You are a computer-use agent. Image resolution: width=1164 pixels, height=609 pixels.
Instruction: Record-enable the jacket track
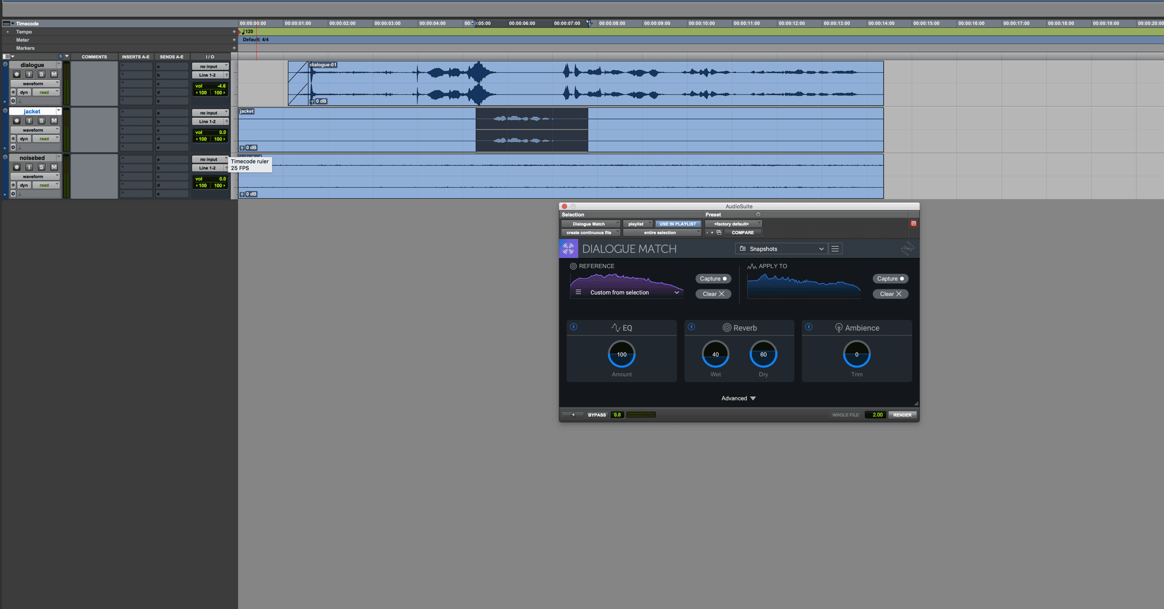(16, 121)
